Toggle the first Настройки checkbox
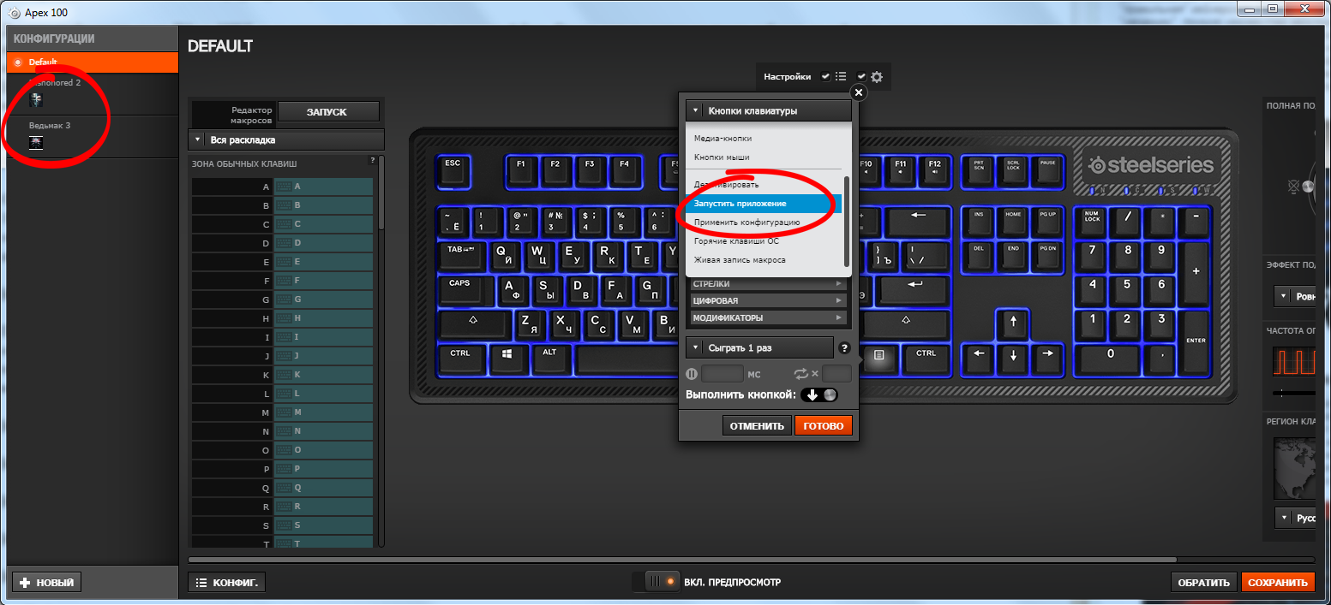This screenshot has height=605, width=1331. click(825, 77)
